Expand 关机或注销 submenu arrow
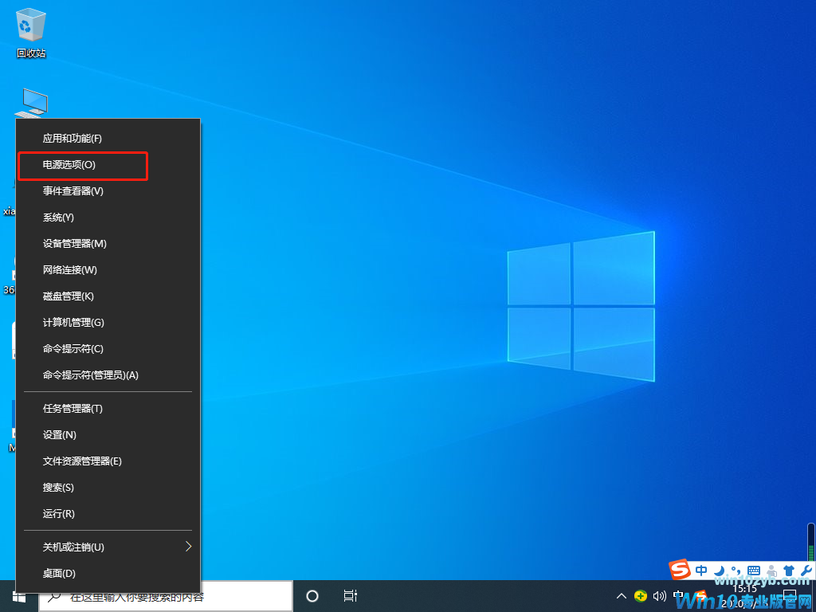The width and height of the screenshot is (816, 612). pos(188,547)
